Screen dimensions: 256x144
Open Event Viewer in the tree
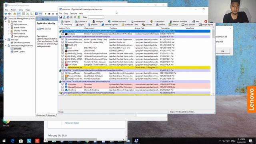click(20, 28)
